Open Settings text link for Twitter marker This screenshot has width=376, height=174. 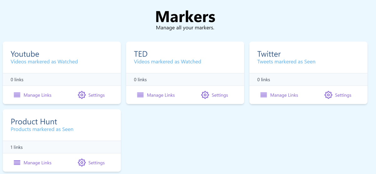point(343,95)
